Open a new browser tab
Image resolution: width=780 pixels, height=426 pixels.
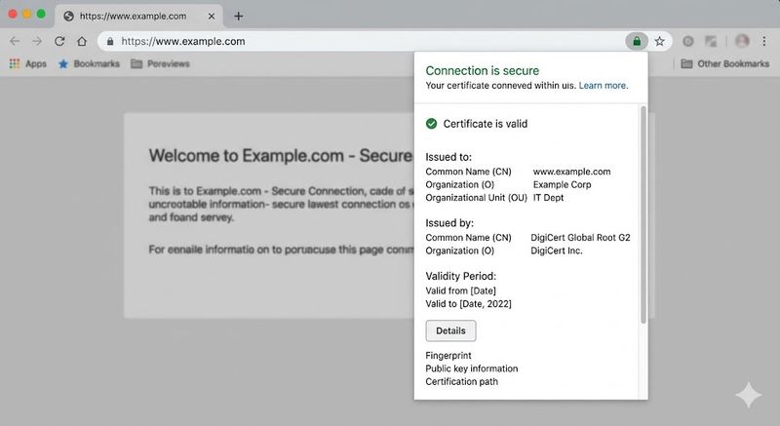[238, 16]
